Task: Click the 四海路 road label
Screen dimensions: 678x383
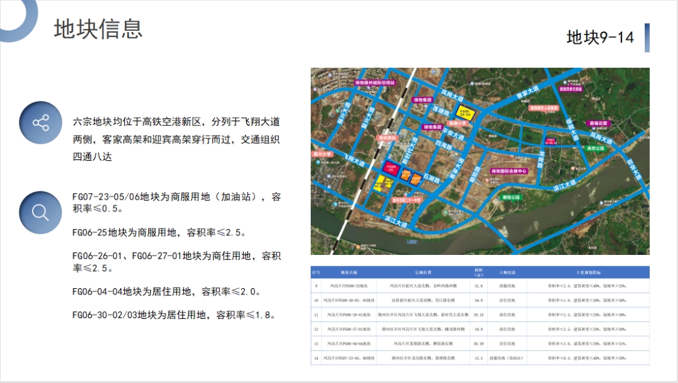Action: tap(444, 145)
